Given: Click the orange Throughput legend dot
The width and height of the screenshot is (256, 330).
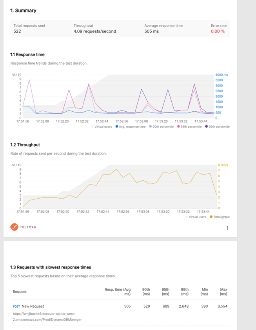Looking at the screenshot, I should coord(211,217).
